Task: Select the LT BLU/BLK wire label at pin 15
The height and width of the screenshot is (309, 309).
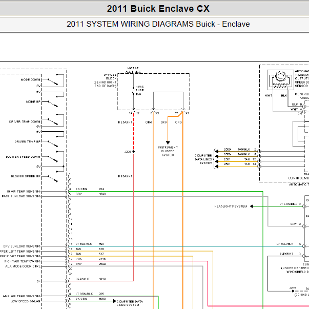Action: [84, 244]
